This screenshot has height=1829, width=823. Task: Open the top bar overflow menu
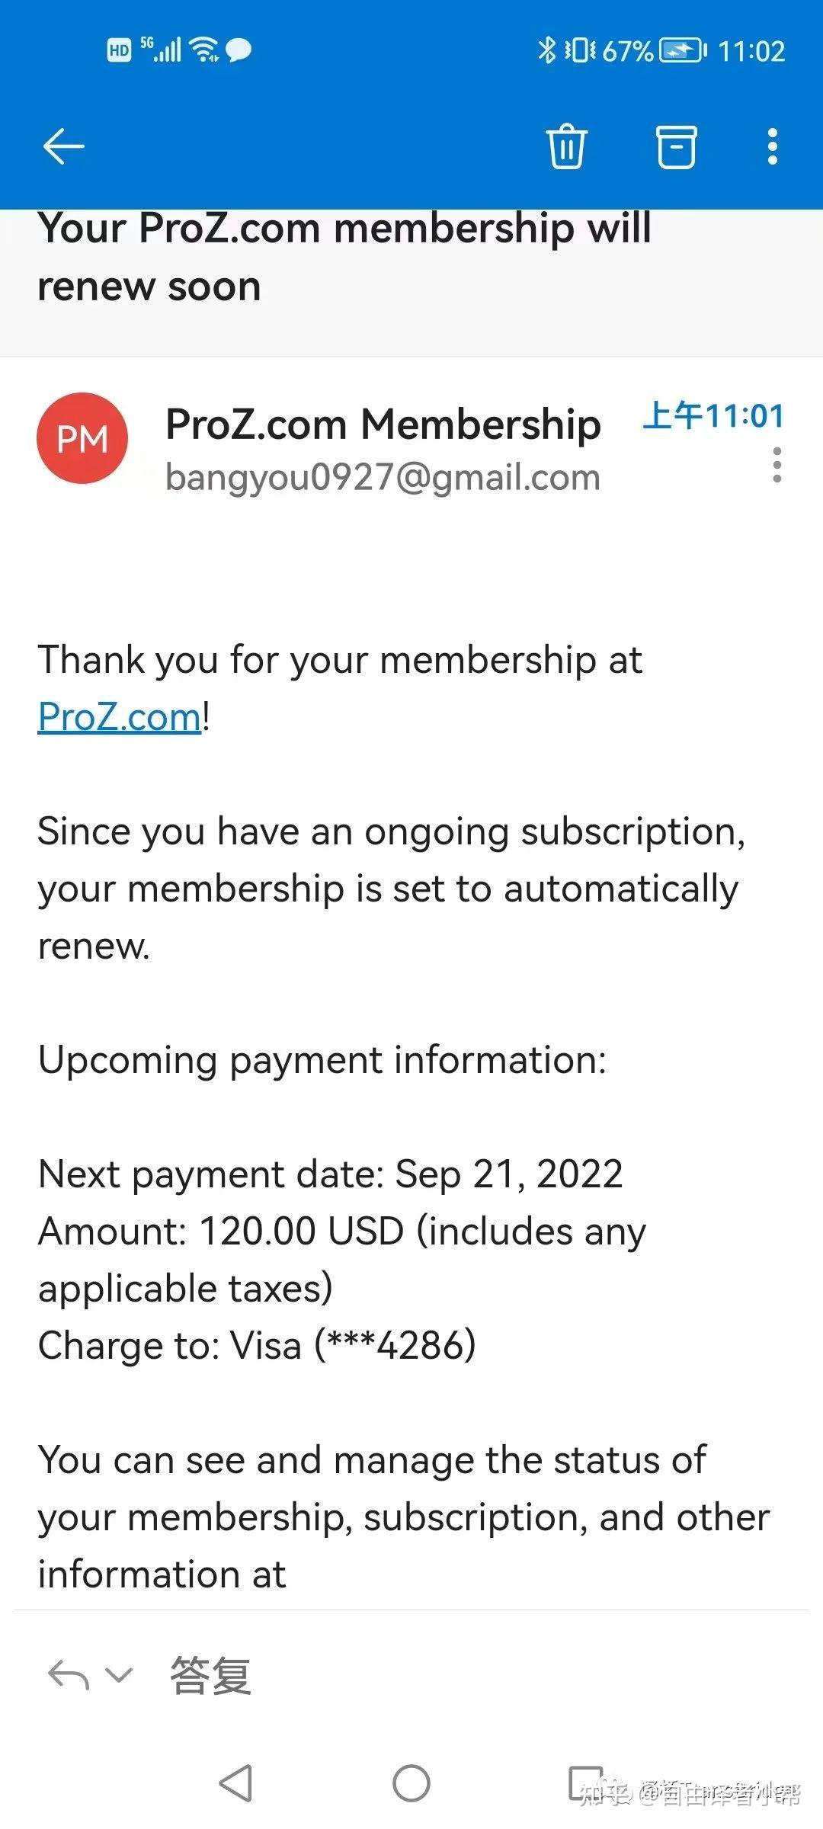point(772,146)
